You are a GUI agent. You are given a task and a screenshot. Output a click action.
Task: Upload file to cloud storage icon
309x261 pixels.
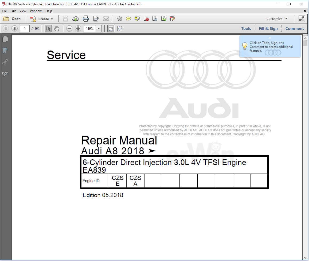pyautogui.click(x=76, y=19)
